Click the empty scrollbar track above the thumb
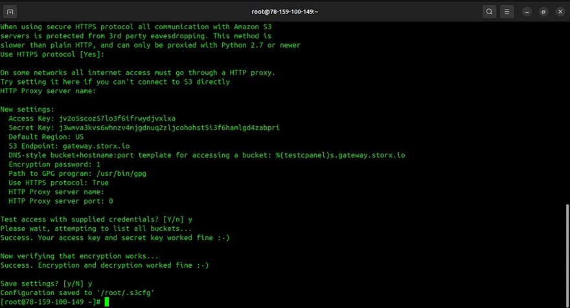Screen dimensions: 570x308 tap(567, 110)
